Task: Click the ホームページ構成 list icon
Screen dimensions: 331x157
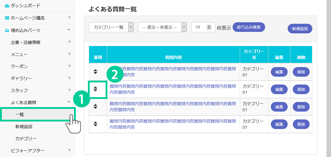Action: (7, 18)
